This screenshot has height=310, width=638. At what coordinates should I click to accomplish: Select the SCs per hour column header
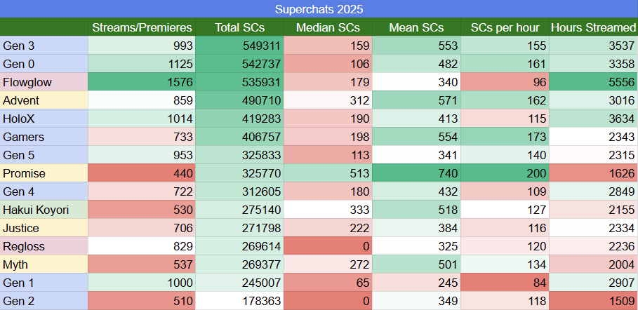click(x=505, y=27)
